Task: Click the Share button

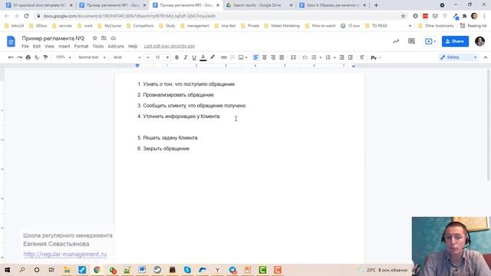Action: [455, 41]
